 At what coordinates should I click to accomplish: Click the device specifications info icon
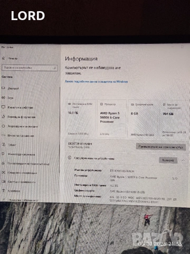pos(70,158)
